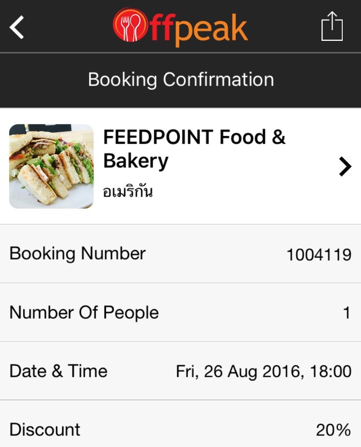Screen dimensions: 361x447
Task: Tap the Booking Number label
Action: [77, 253]
